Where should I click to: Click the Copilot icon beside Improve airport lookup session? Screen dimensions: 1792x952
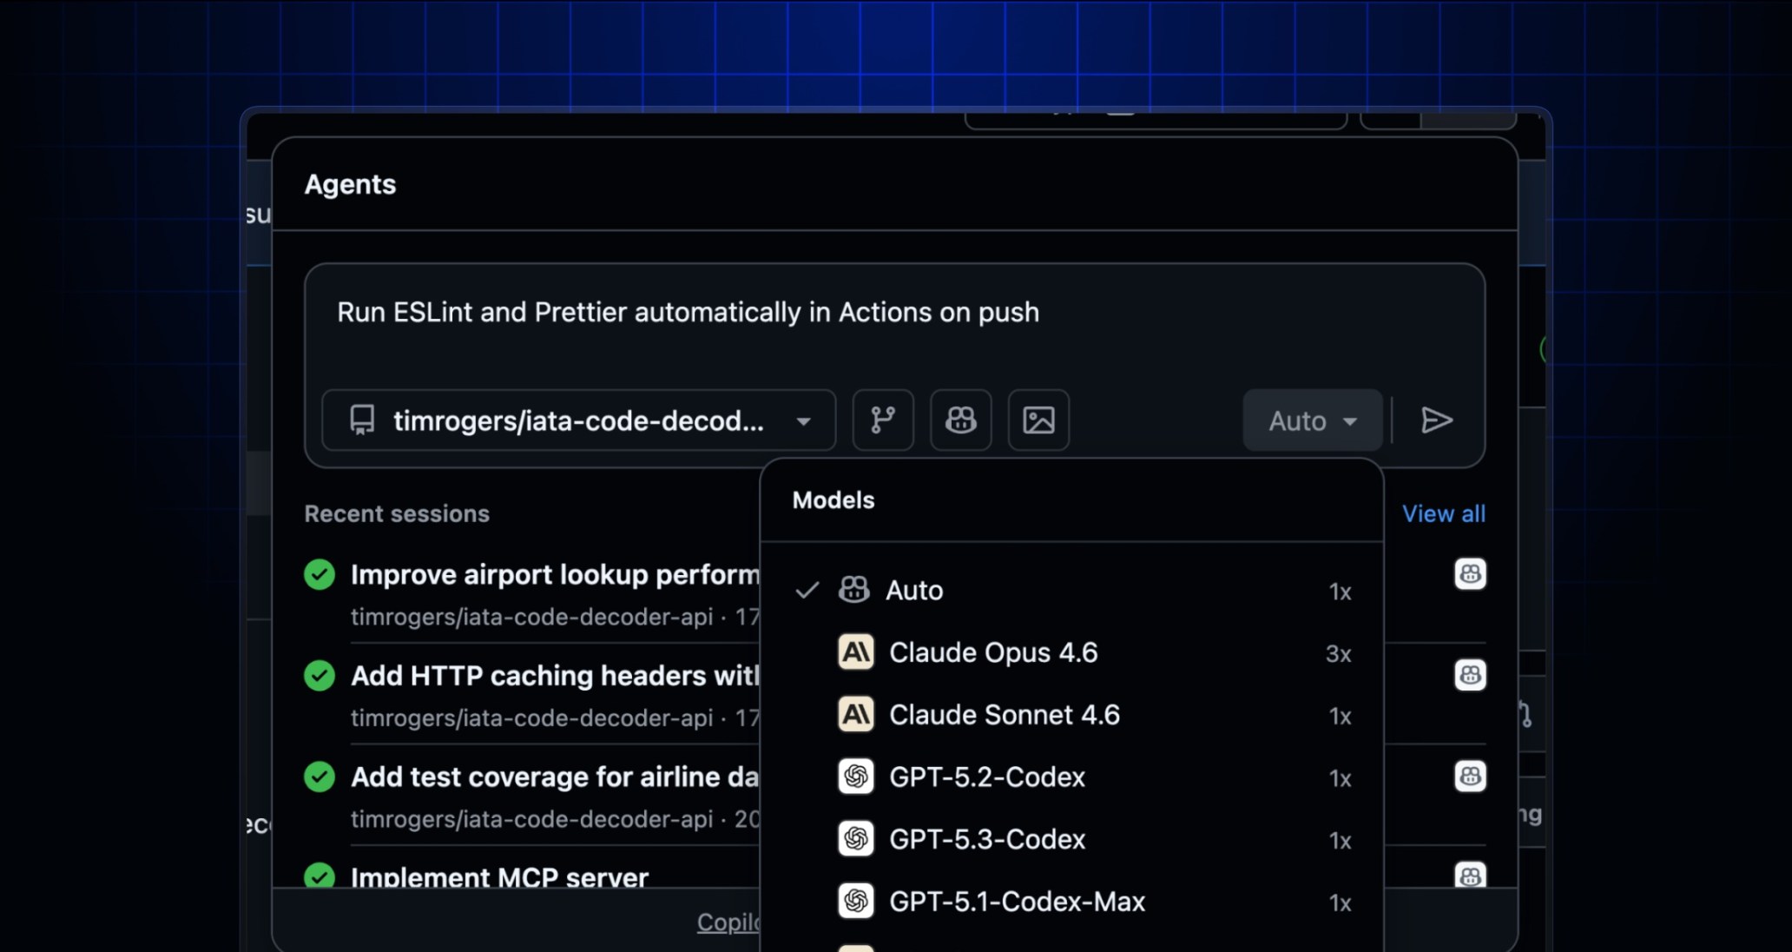[1470, 574]
